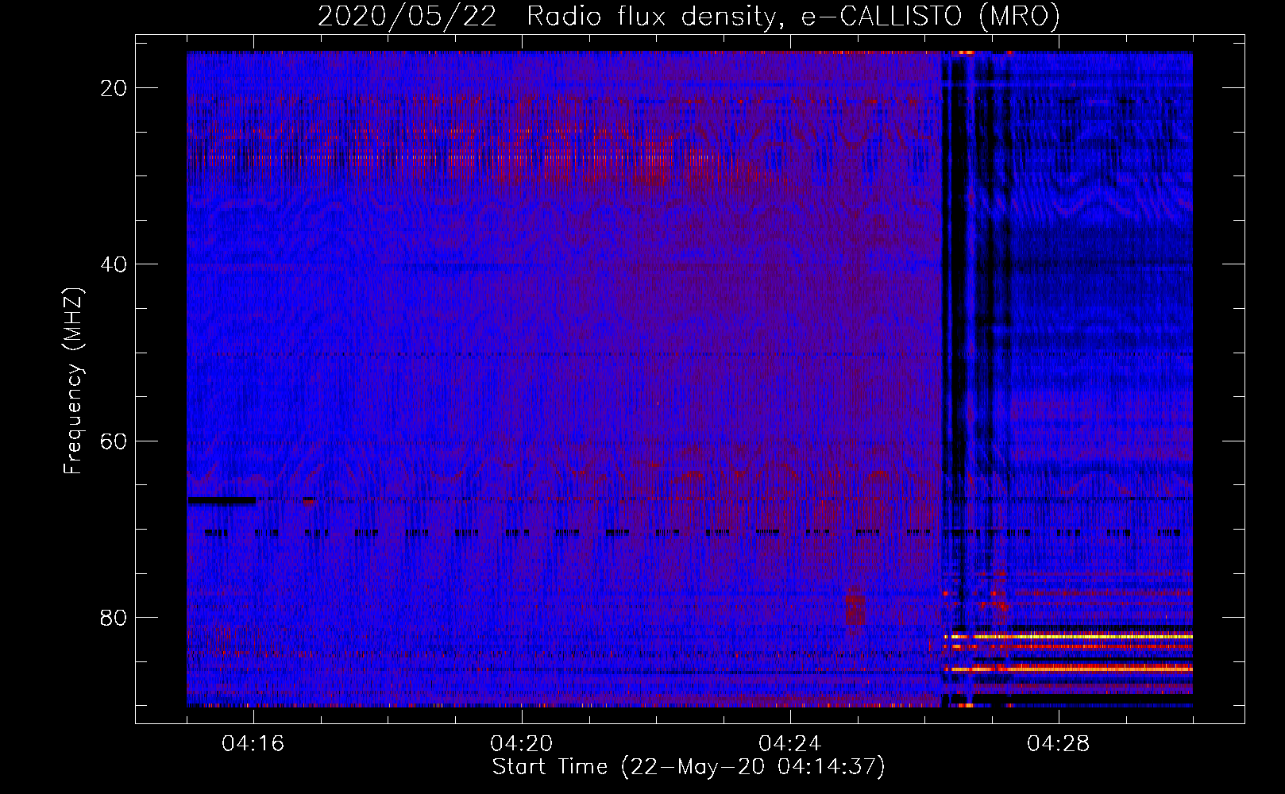The image size is (1285, 794).
Task: Click the '80' frequency tick label
Action: tap(114, 618)
